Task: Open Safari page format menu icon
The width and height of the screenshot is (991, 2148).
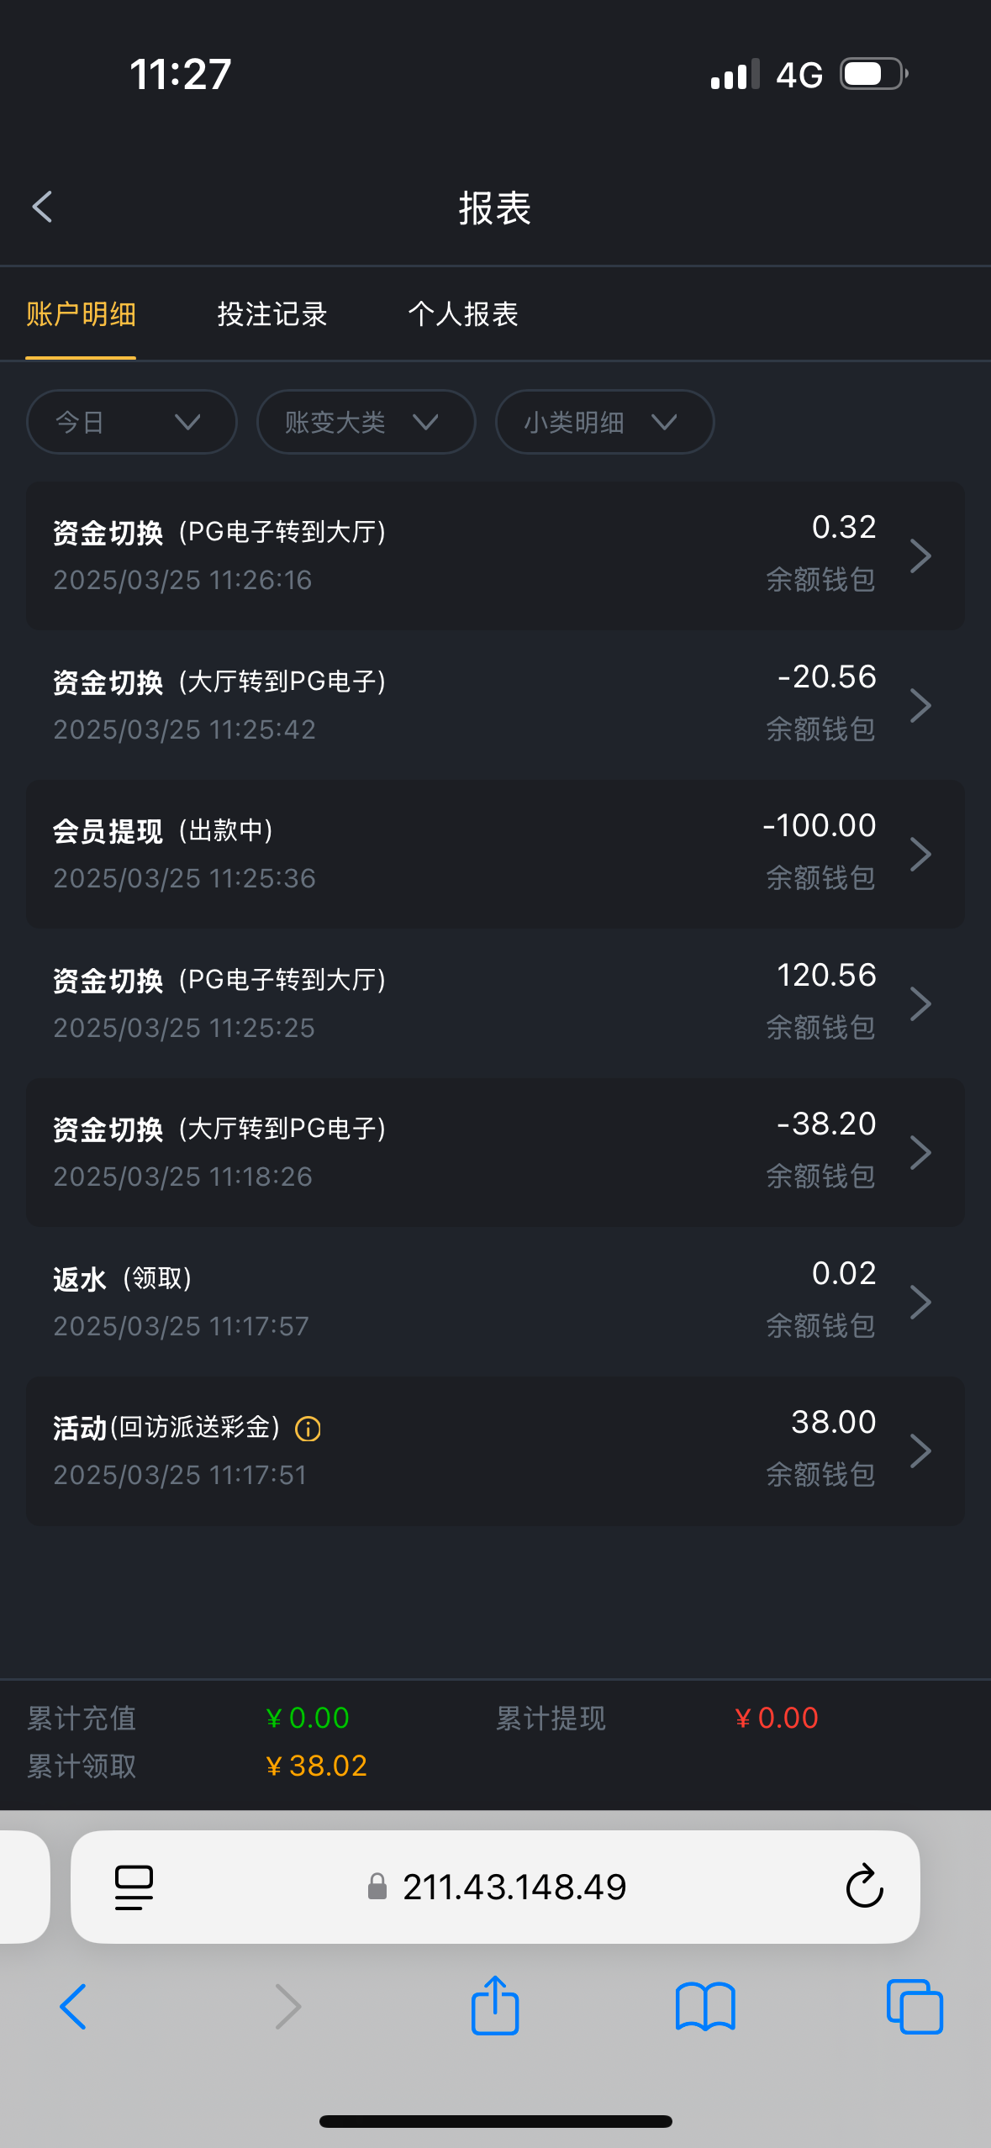Action: pyautogui.click(x=134, y=1887)
